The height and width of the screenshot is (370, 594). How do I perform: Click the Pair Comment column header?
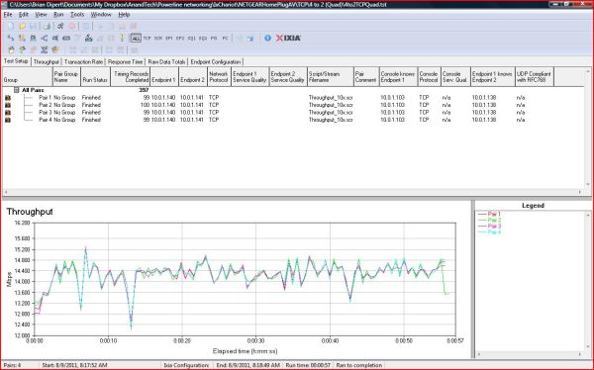[366, 77]
